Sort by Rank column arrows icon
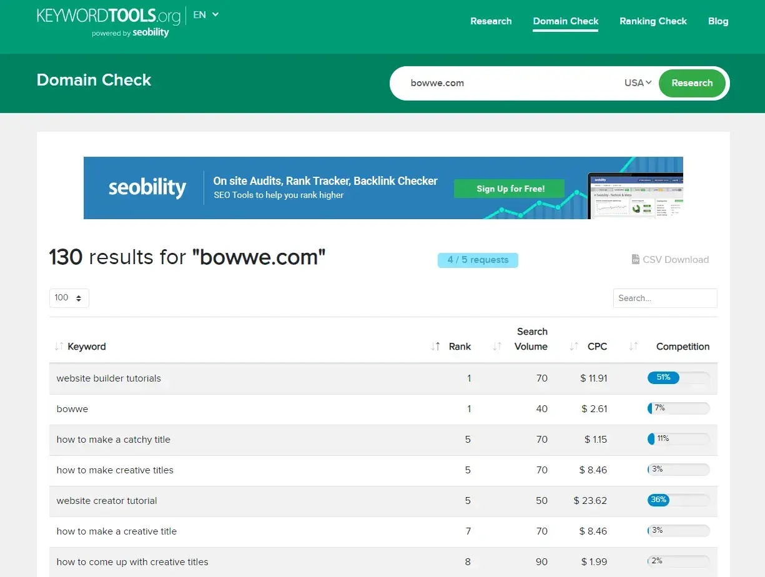765x577 pixels. point(436,347)
